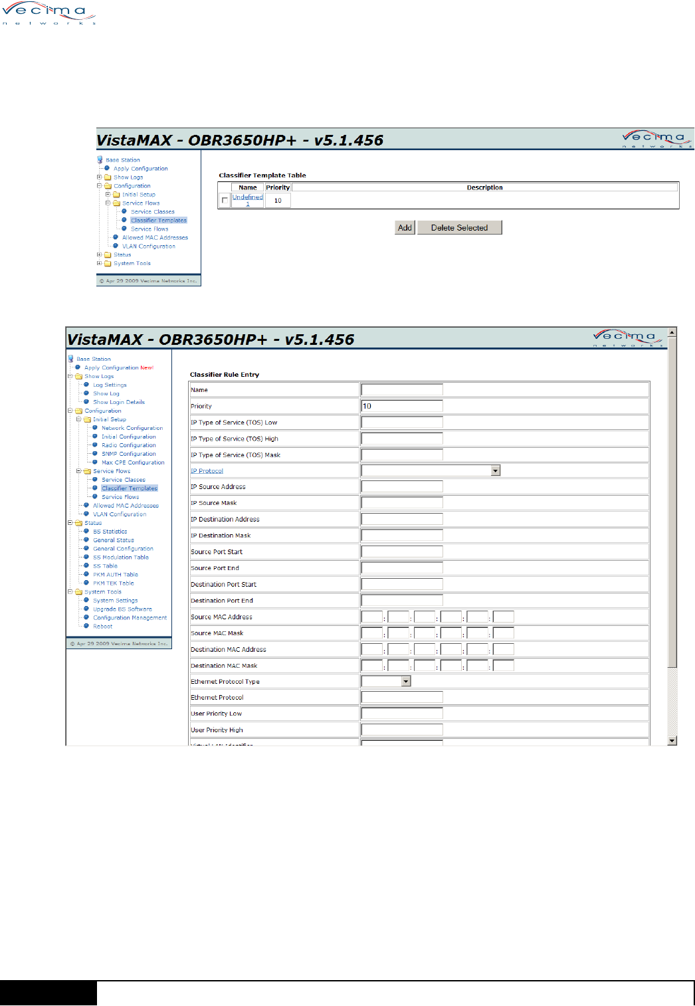Select Service Classes in upper tree

coord(153,212)
